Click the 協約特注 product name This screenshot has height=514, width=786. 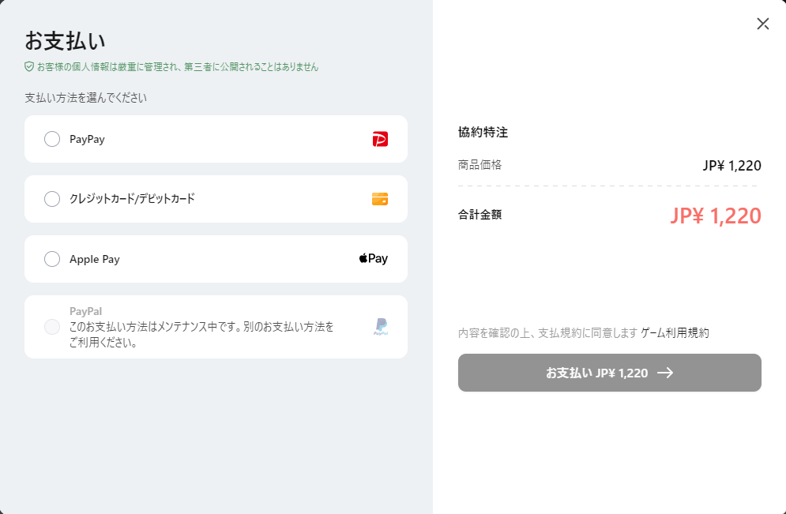[x=483, y=133]
